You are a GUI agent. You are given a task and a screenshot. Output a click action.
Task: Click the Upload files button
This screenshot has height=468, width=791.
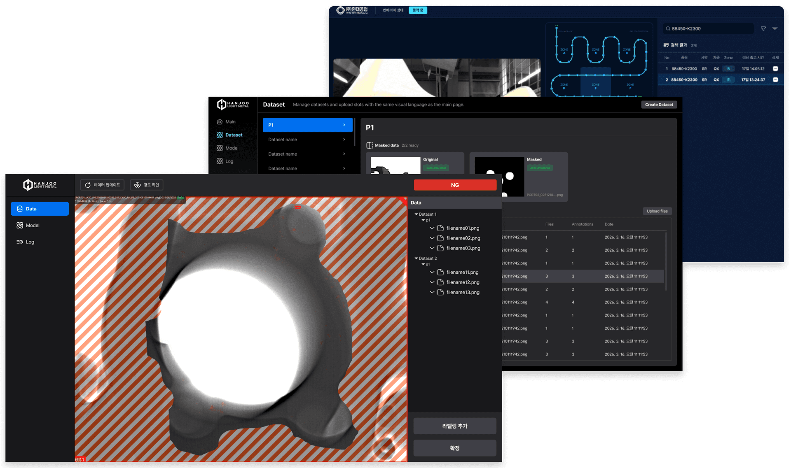(x=657, y=211)
